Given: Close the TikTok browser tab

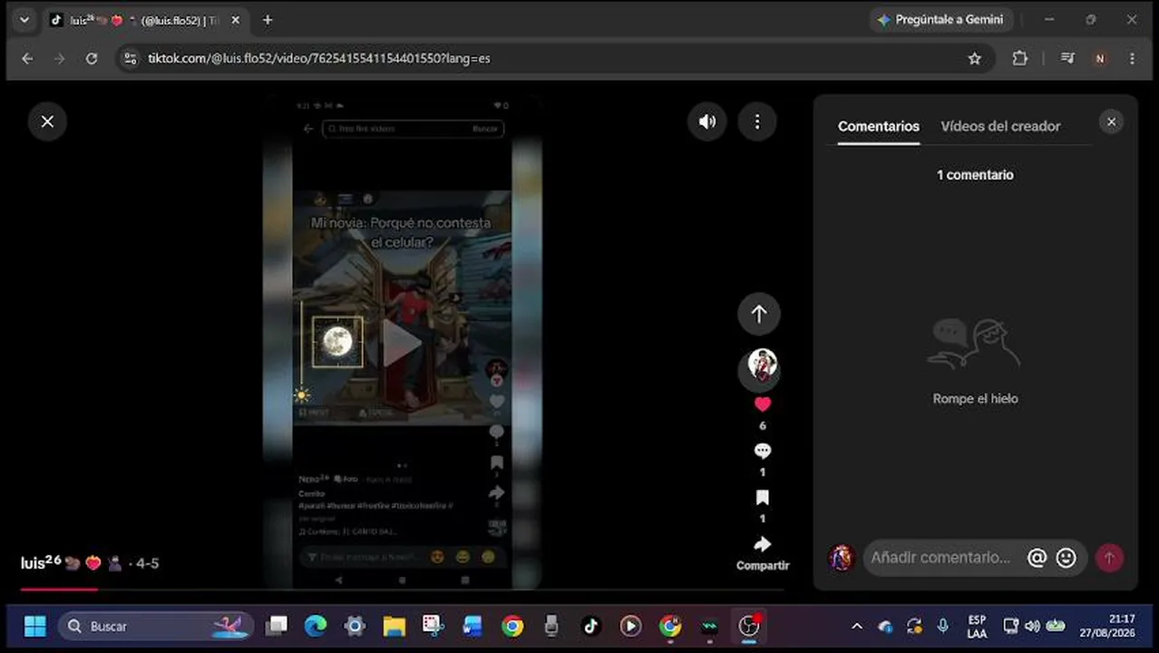Looking at the screenshot, I should (x=235, y=20).
